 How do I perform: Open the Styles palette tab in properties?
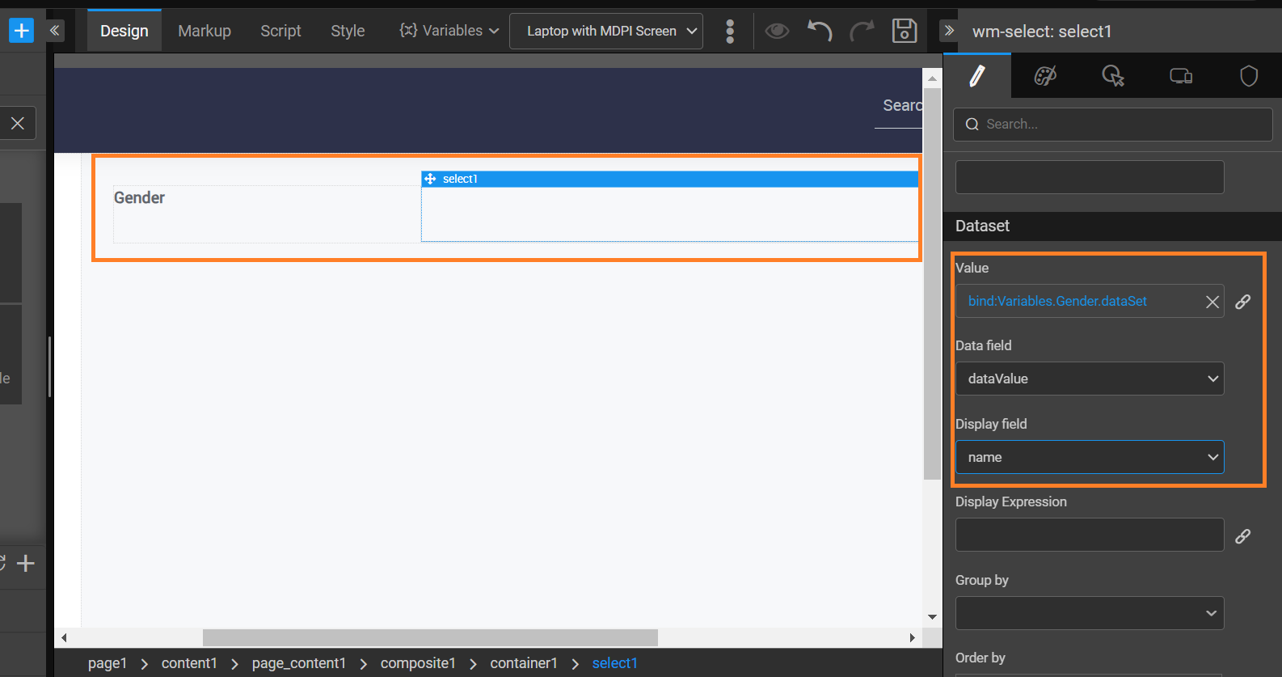1045,76
